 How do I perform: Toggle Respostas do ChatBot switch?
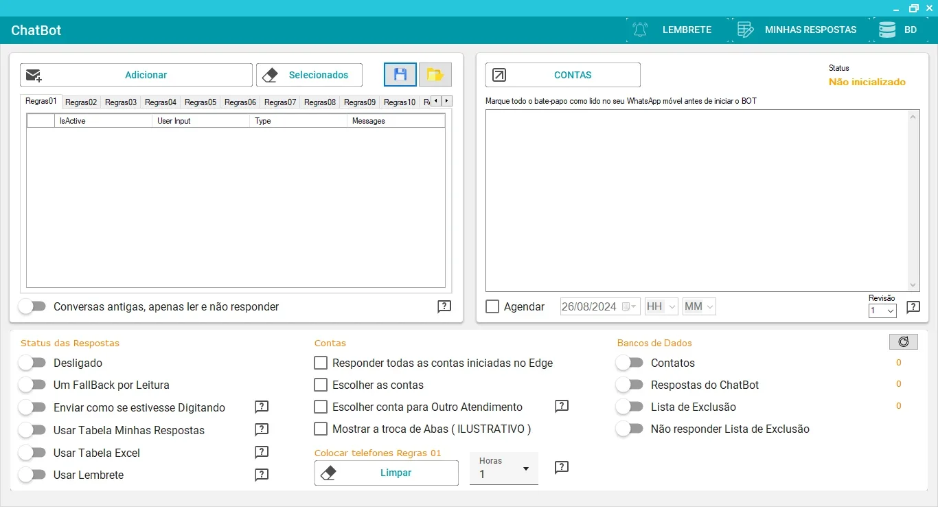click(629, 385)
